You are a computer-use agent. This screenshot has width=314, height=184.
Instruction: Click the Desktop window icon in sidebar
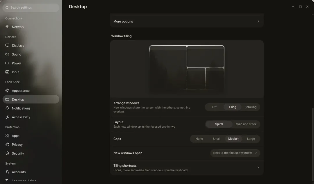[x=7, y=99]
